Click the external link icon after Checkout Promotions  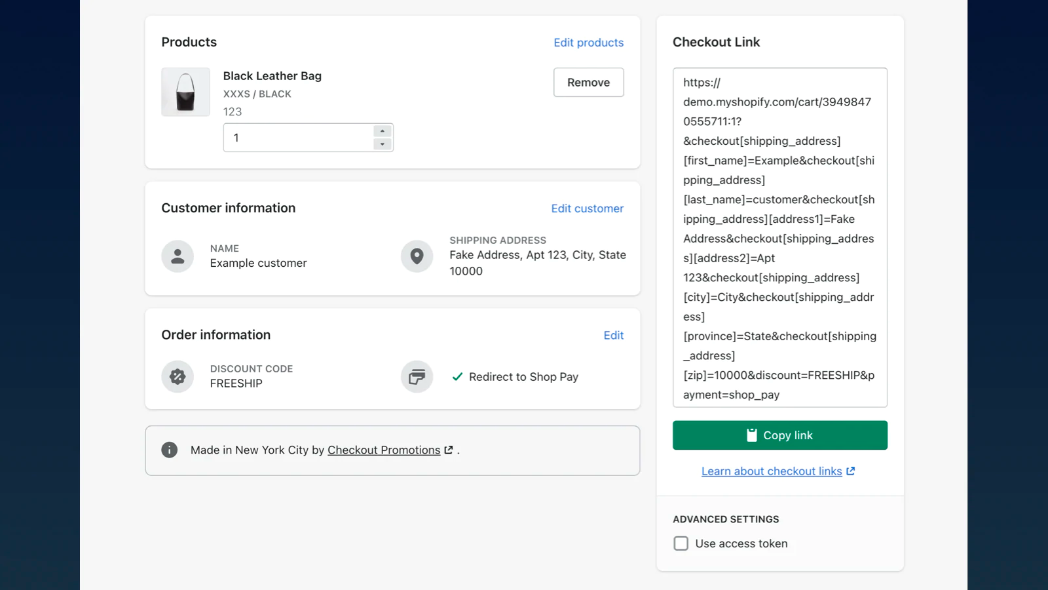tap(449, 450)
